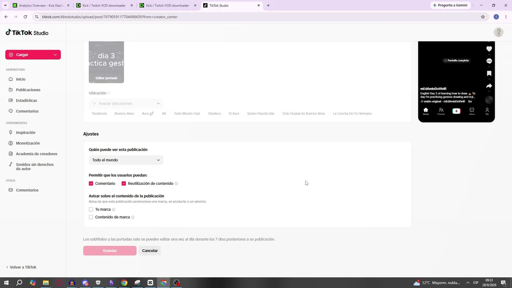Click the Publicaciones list icon
This screenshot has width=512, height=288.
coord(11,90)
